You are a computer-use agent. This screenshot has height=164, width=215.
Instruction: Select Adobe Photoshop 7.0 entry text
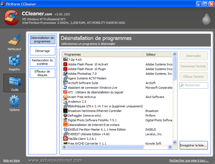click(82, 74)
